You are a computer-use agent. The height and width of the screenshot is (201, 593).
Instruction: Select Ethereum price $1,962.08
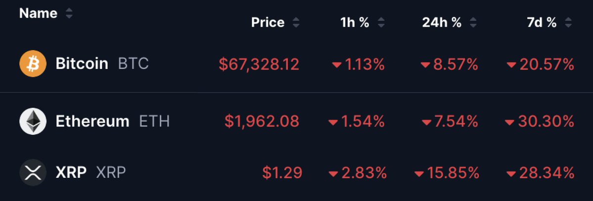pyautogui.click(x=262, y=121)
